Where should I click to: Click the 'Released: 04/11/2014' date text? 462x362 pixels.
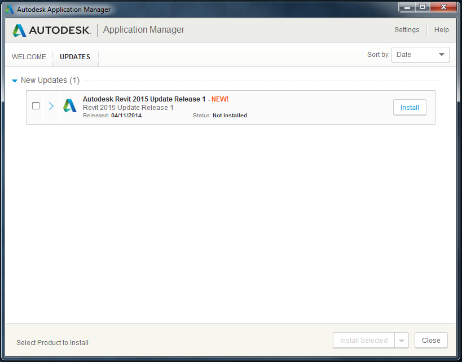(112, 116)
